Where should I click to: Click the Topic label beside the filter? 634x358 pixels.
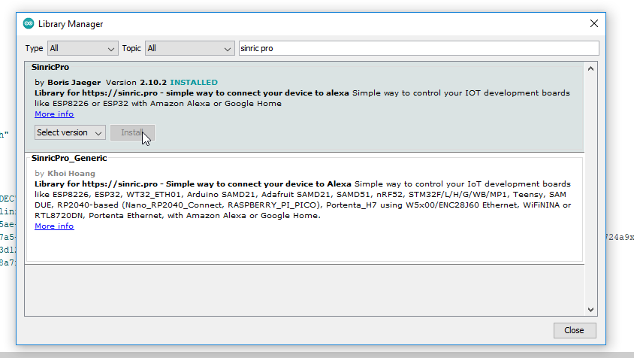(x=131, y=48)
